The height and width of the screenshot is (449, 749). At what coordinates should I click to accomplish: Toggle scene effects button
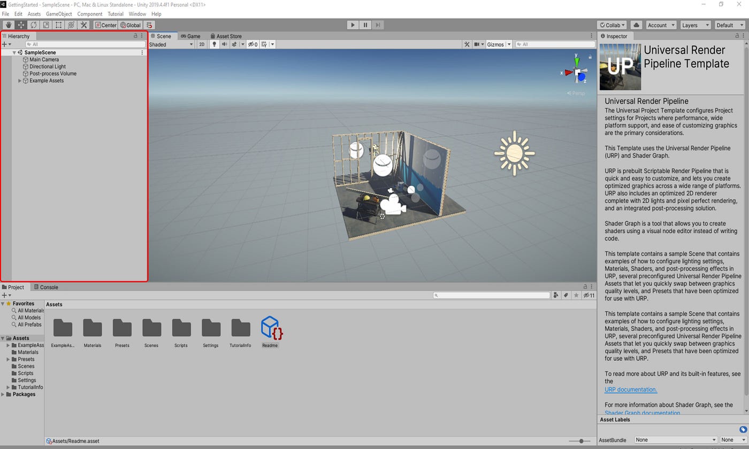pyautogui.click(x=234, y=44)
